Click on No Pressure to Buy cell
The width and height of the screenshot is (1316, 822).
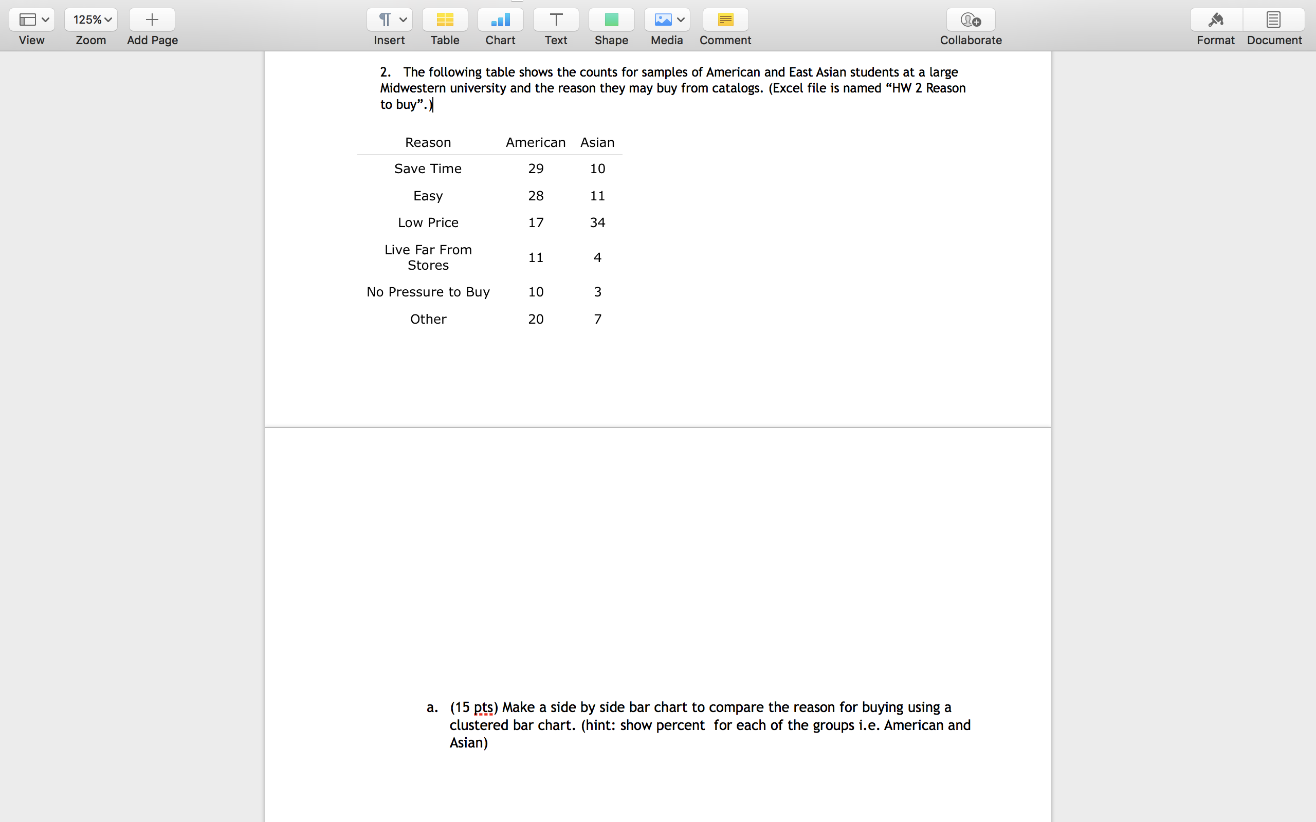[x=428, y=292]
